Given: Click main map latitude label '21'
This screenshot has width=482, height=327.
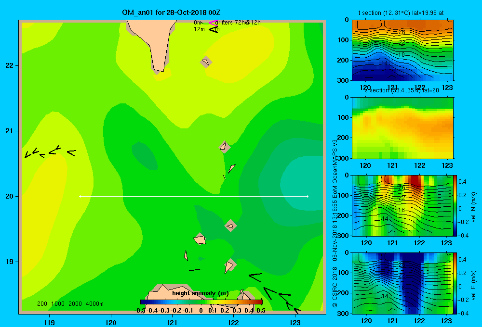Looking at the screenshot, I should (x=10, y=131).
